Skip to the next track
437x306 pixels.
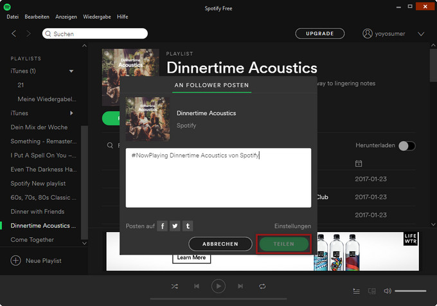[x=240, y=286]
